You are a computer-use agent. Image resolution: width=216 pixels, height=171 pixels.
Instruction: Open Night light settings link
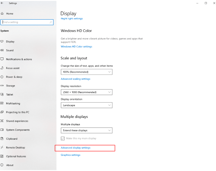[72, 19]
